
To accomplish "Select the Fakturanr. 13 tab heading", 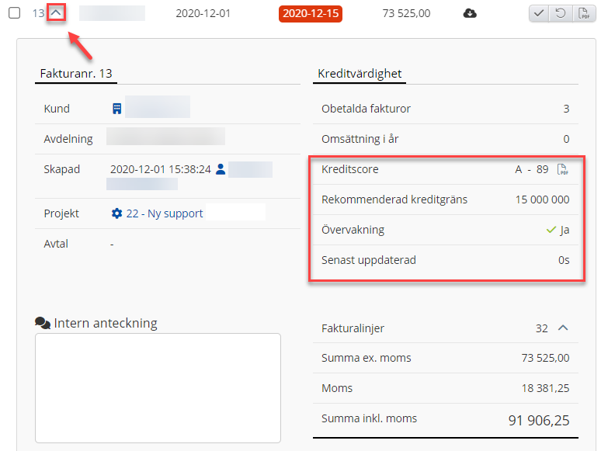I will coord(75,74).
